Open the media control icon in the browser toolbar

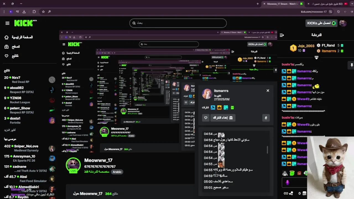pyautogui.click(x=17, y=12)
